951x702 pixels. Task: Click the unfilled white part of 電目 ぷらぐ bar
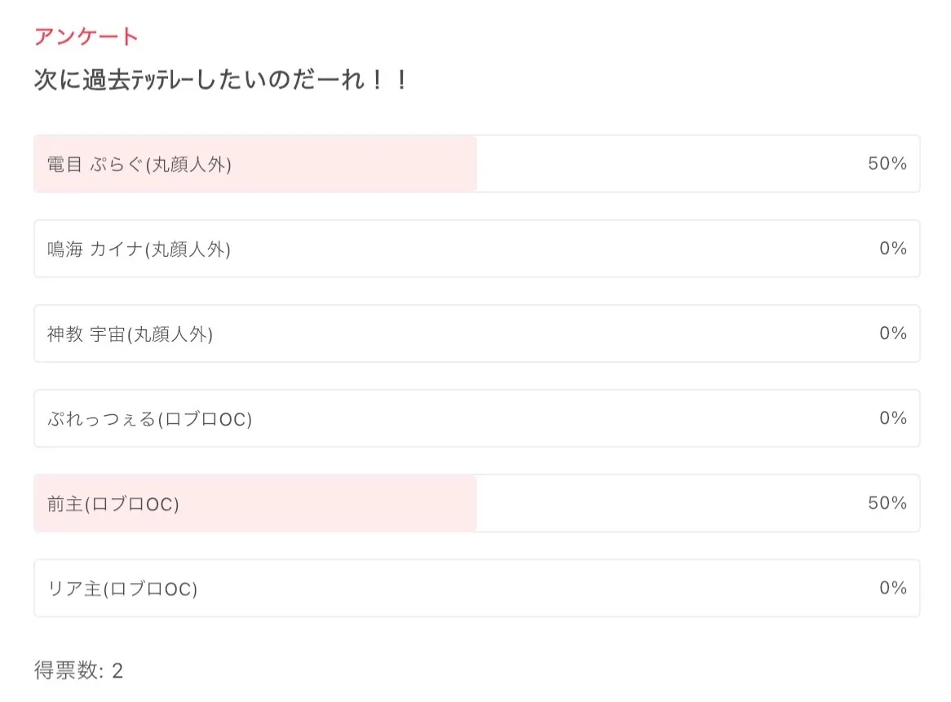[x=669, y=164]
